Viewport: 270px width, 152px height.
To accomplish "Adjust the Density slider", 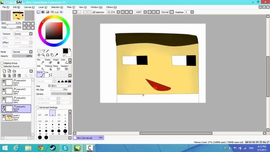I will [61, 94].
